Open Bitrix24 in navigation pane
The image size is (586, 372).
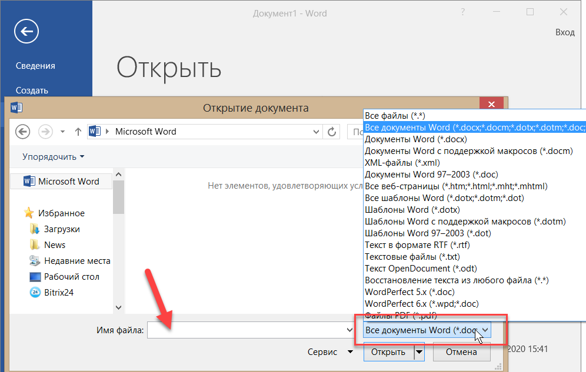click(52, 293)
